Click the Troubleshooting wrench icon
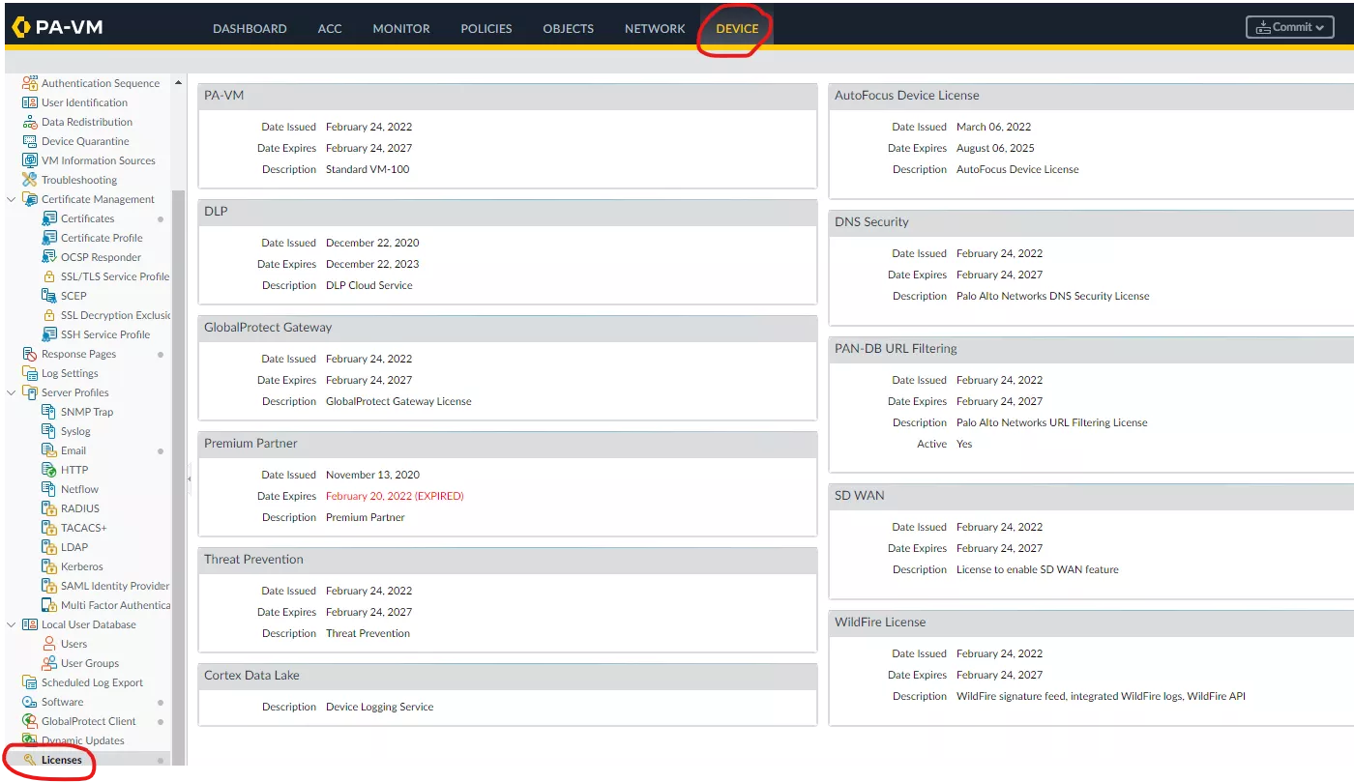Image resolution: width=1354 pixels, height=782 pixels. [30, 180]
